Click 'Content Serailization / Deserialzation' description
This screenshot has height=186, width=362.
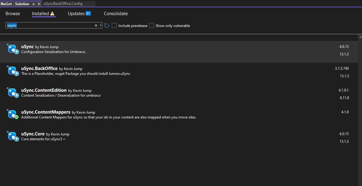(x=61, y=95)
